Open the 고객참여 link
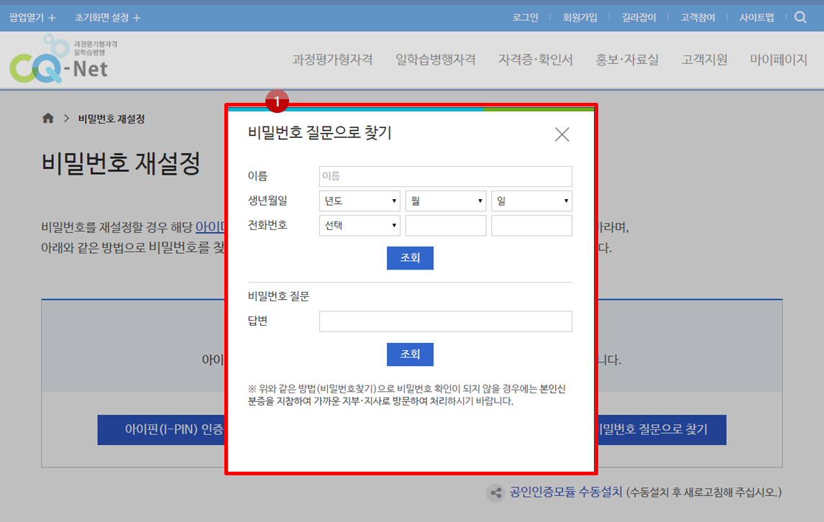This screenshot has width=824, height=522. [x=697, y=17]
